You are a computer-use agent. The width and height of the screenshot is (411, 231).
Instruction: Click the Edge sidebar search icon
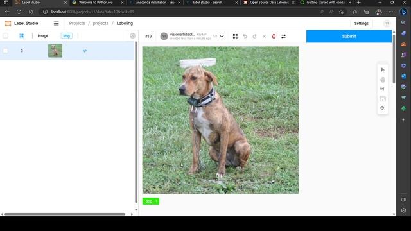tap(403, 23)
